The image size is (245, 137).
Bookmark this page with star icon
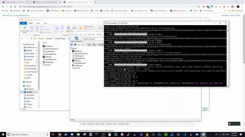(x=199, y=7)
